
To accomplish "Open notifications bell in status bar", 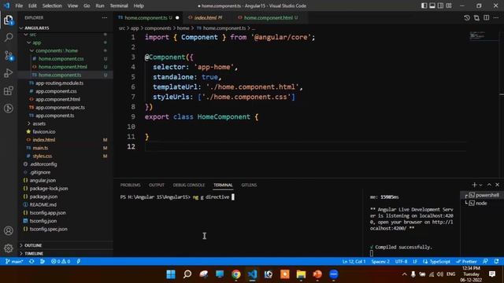I will 496,262.
